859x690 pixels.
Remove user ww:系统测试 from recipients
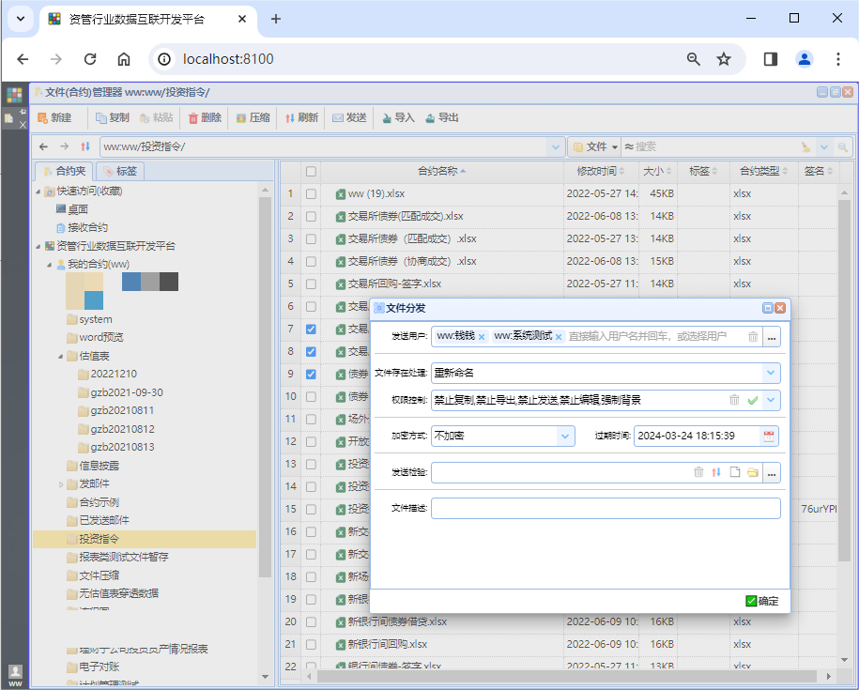[x=559, y=337]
